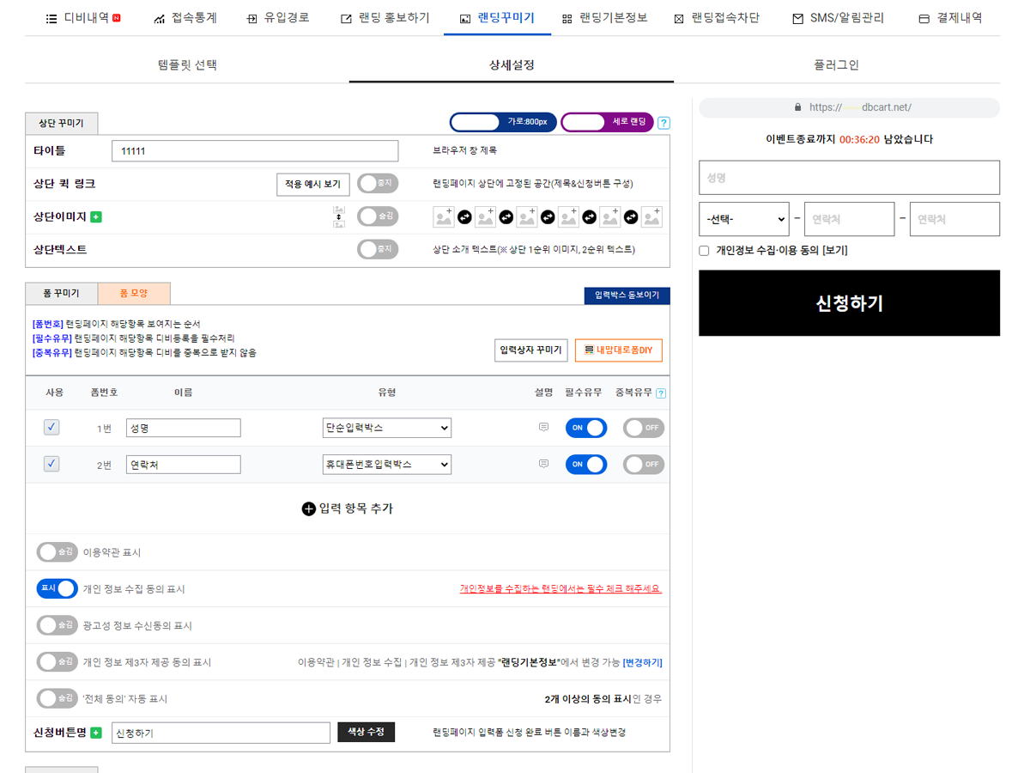Select the 템플릿 선택 sub-tab
Viewport: 1030px width, 773px height.
(x=187, y=65)
